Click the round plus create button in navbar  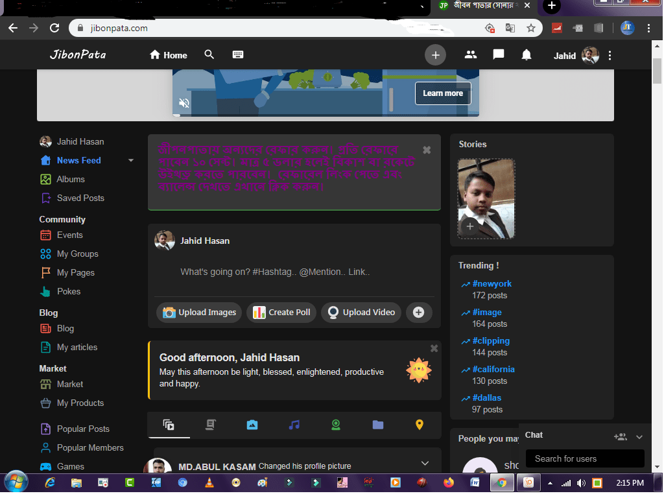(x=436, y=55)
